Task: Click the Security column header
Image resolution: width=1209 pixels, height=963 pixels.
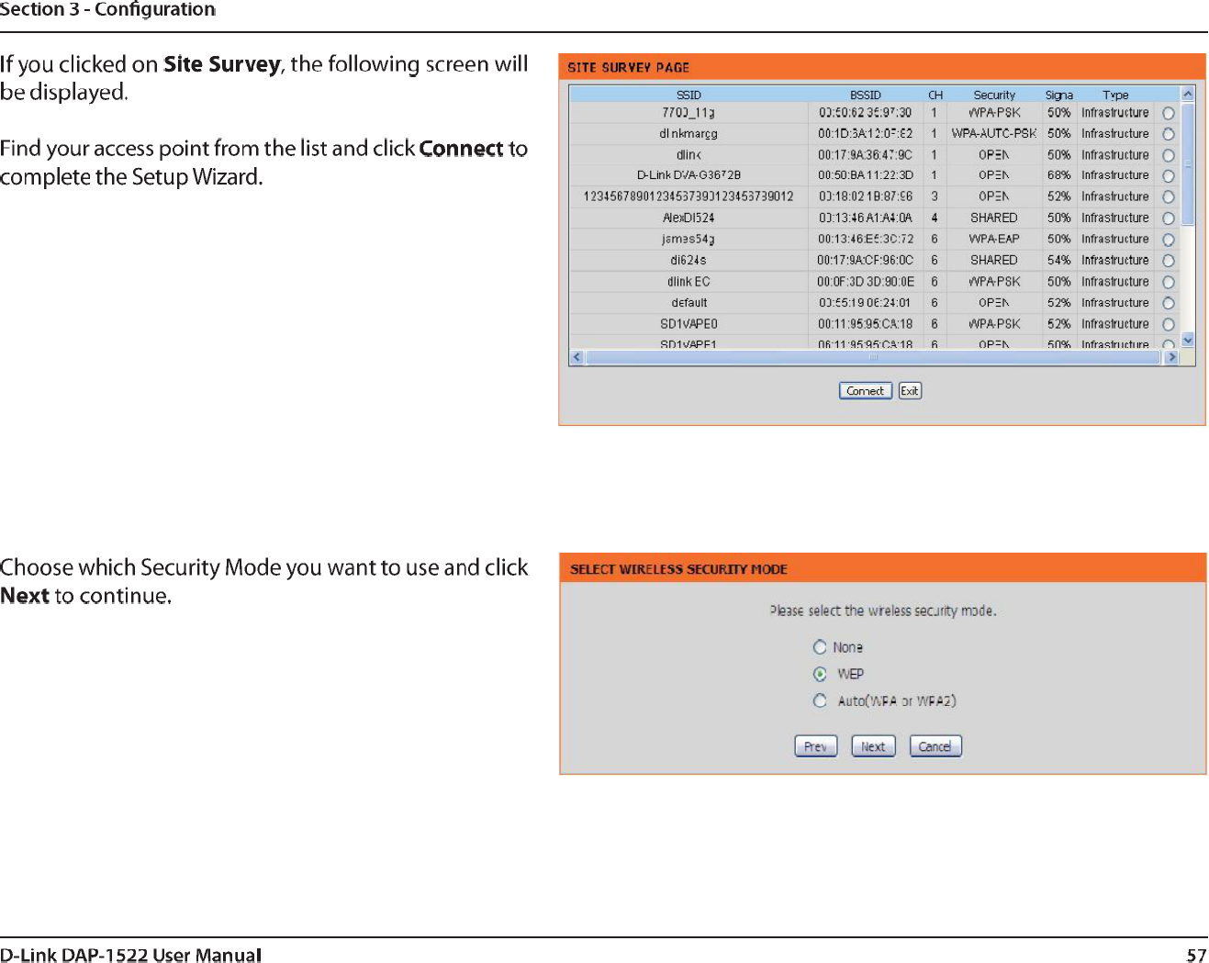Action: pyautogui.click(x=994, y=95)
